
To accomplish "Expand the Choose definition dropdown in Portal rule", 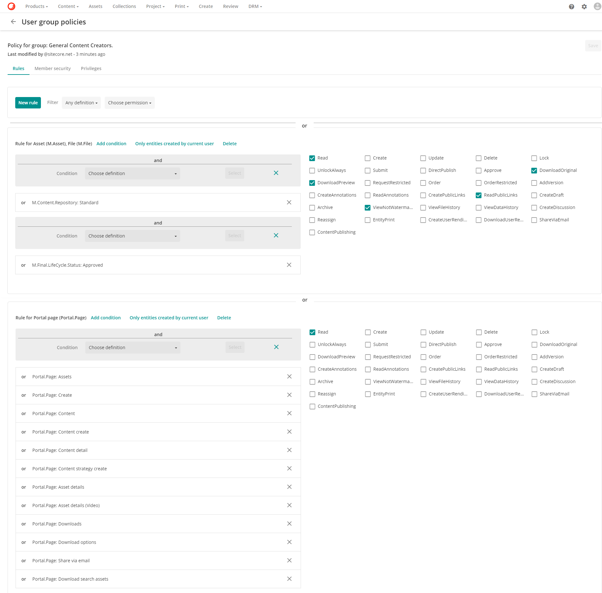I will click(132, 347).
